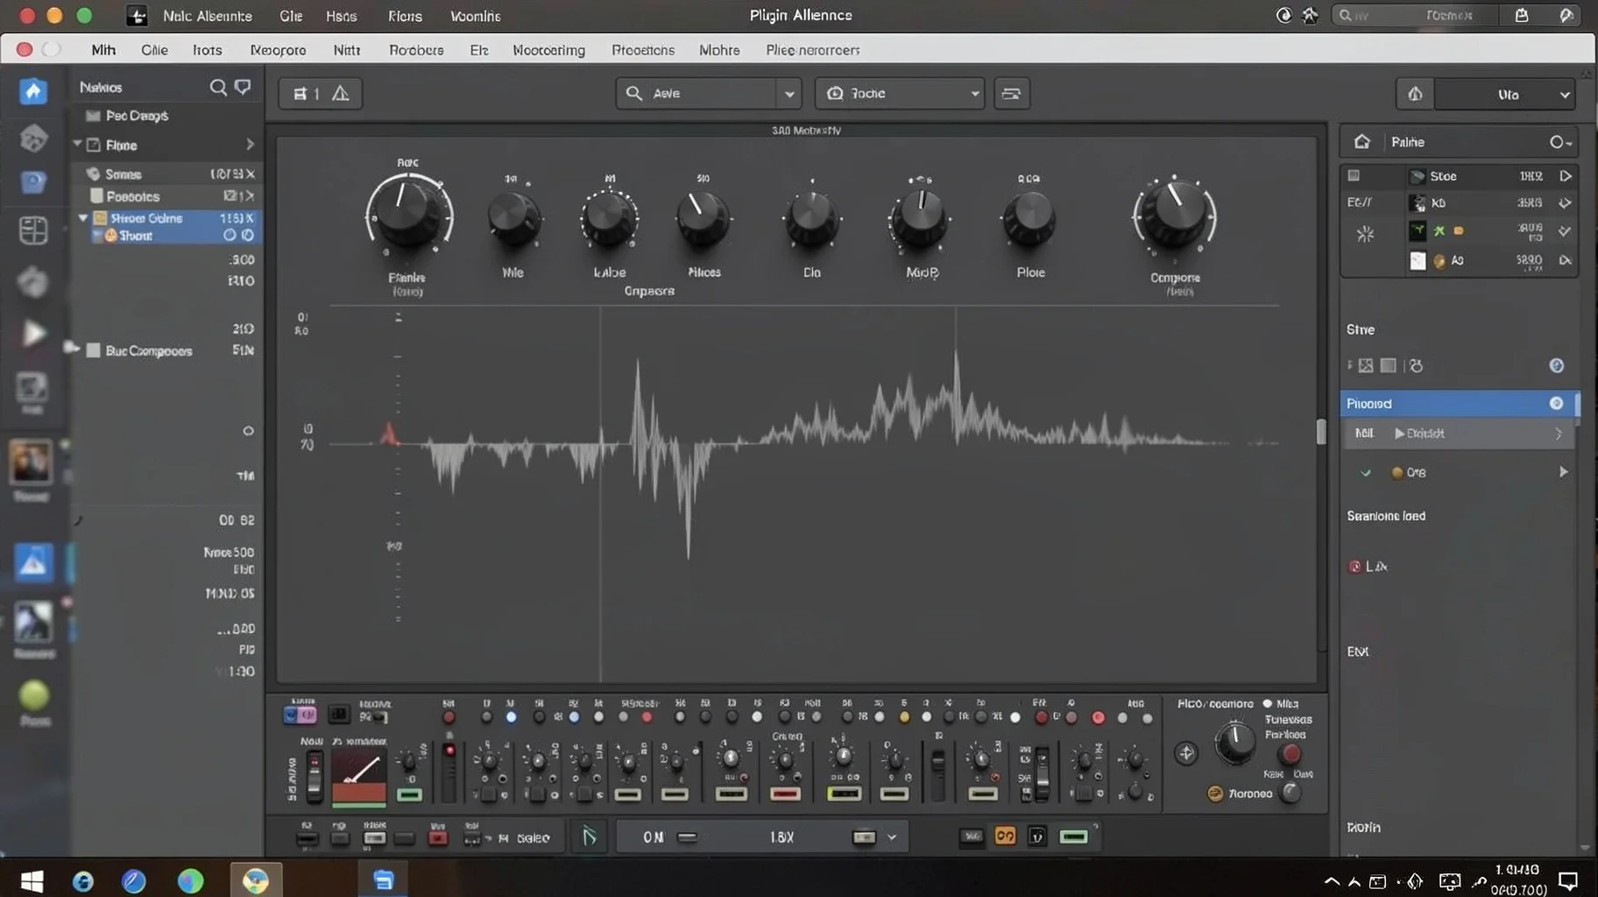
Task: Open the Mootoerirng menu
Action: pos(548,50)
